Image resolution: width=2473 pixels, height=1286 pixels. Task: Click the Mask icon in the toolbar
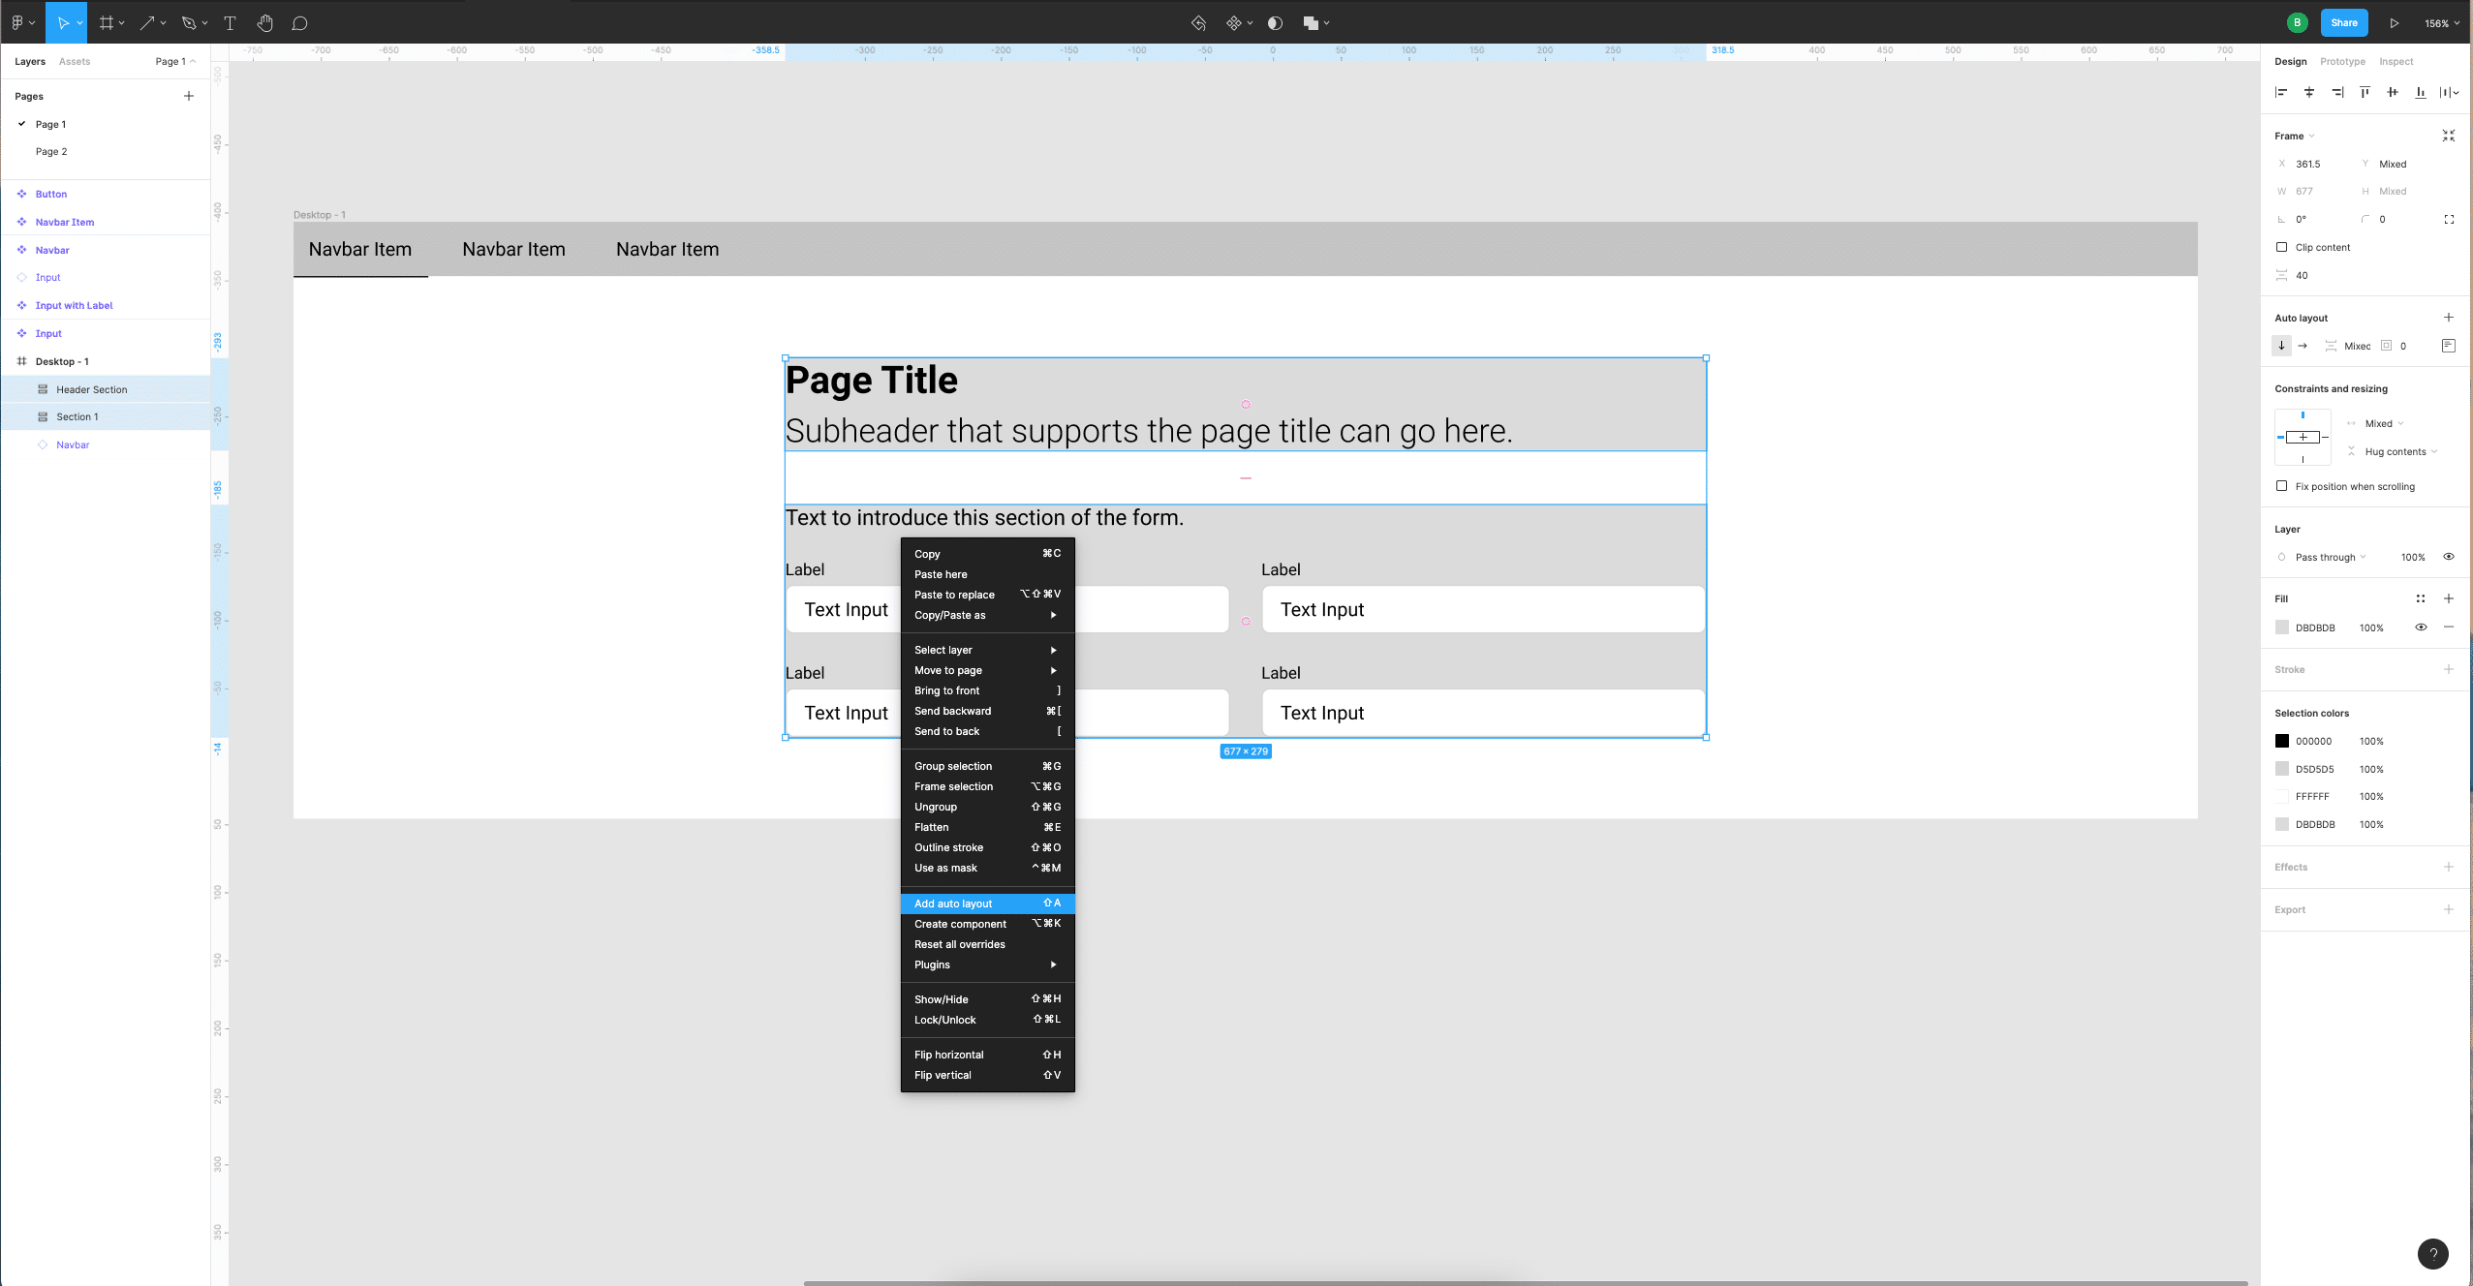point(1274,22)
